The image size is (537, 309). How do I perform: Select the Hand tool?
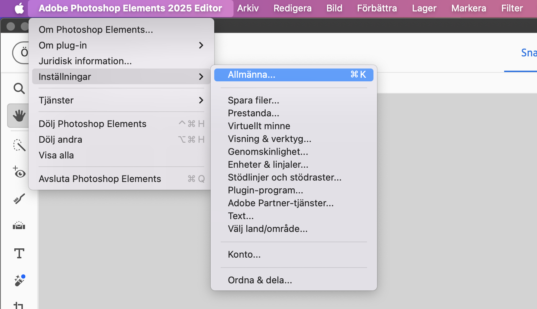coord(19,116)
